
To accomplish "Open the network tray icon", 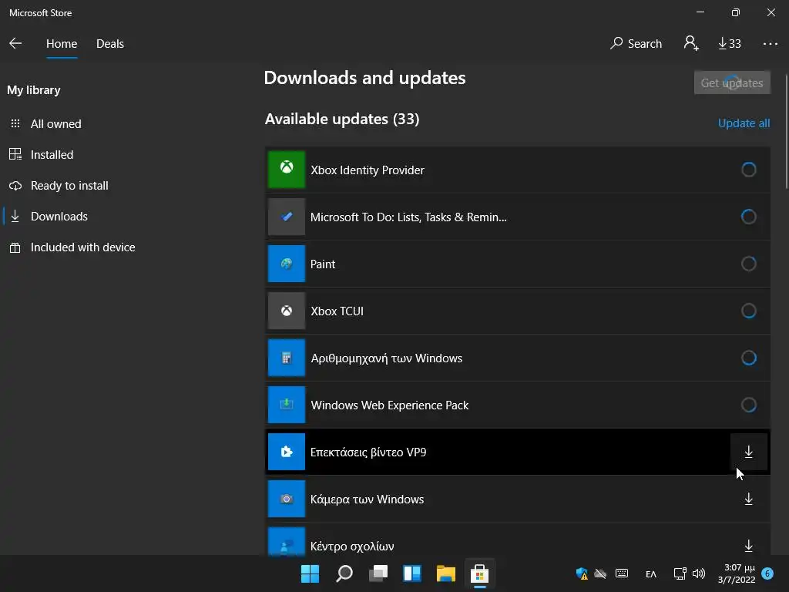I will tap(680, 573).
